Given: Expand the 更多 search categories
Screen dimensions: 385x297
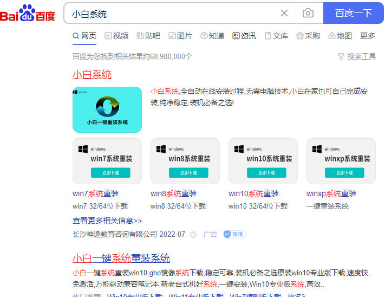Looking at the screenshot, I should [x=368, y=36].
